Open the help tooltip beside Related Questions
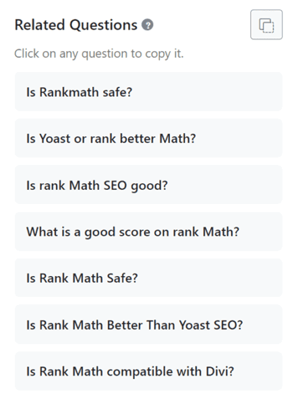The image size is (298, 404). coord(148,25)
